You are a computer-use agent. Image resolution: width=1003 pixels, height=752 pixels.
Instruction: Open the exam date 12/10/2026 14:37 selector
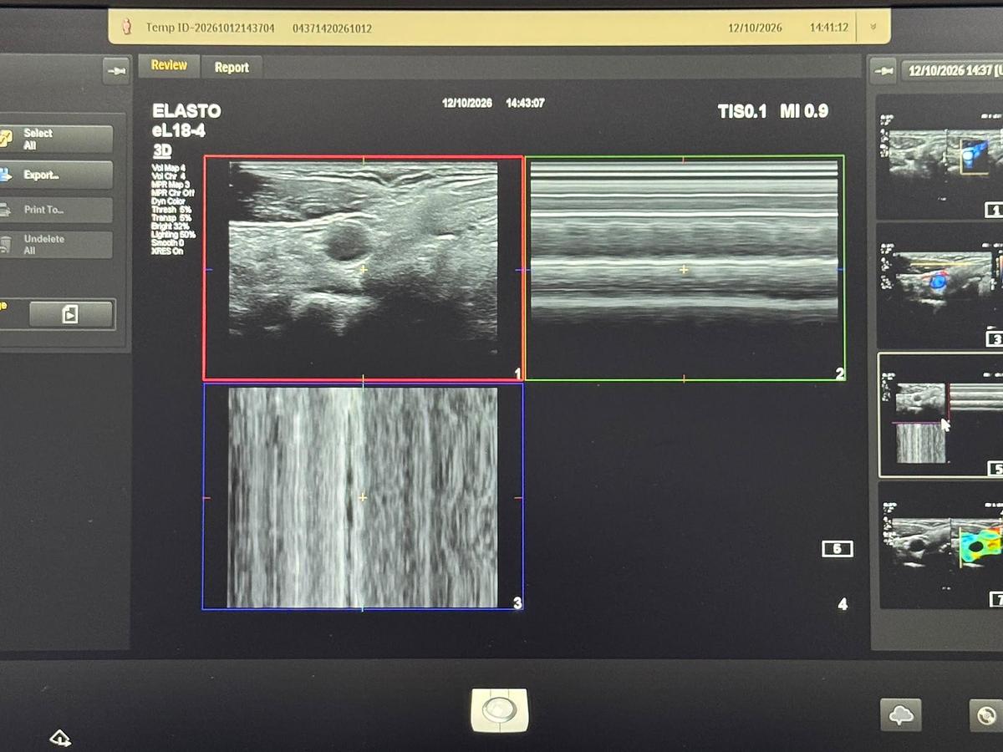(952, 71)
